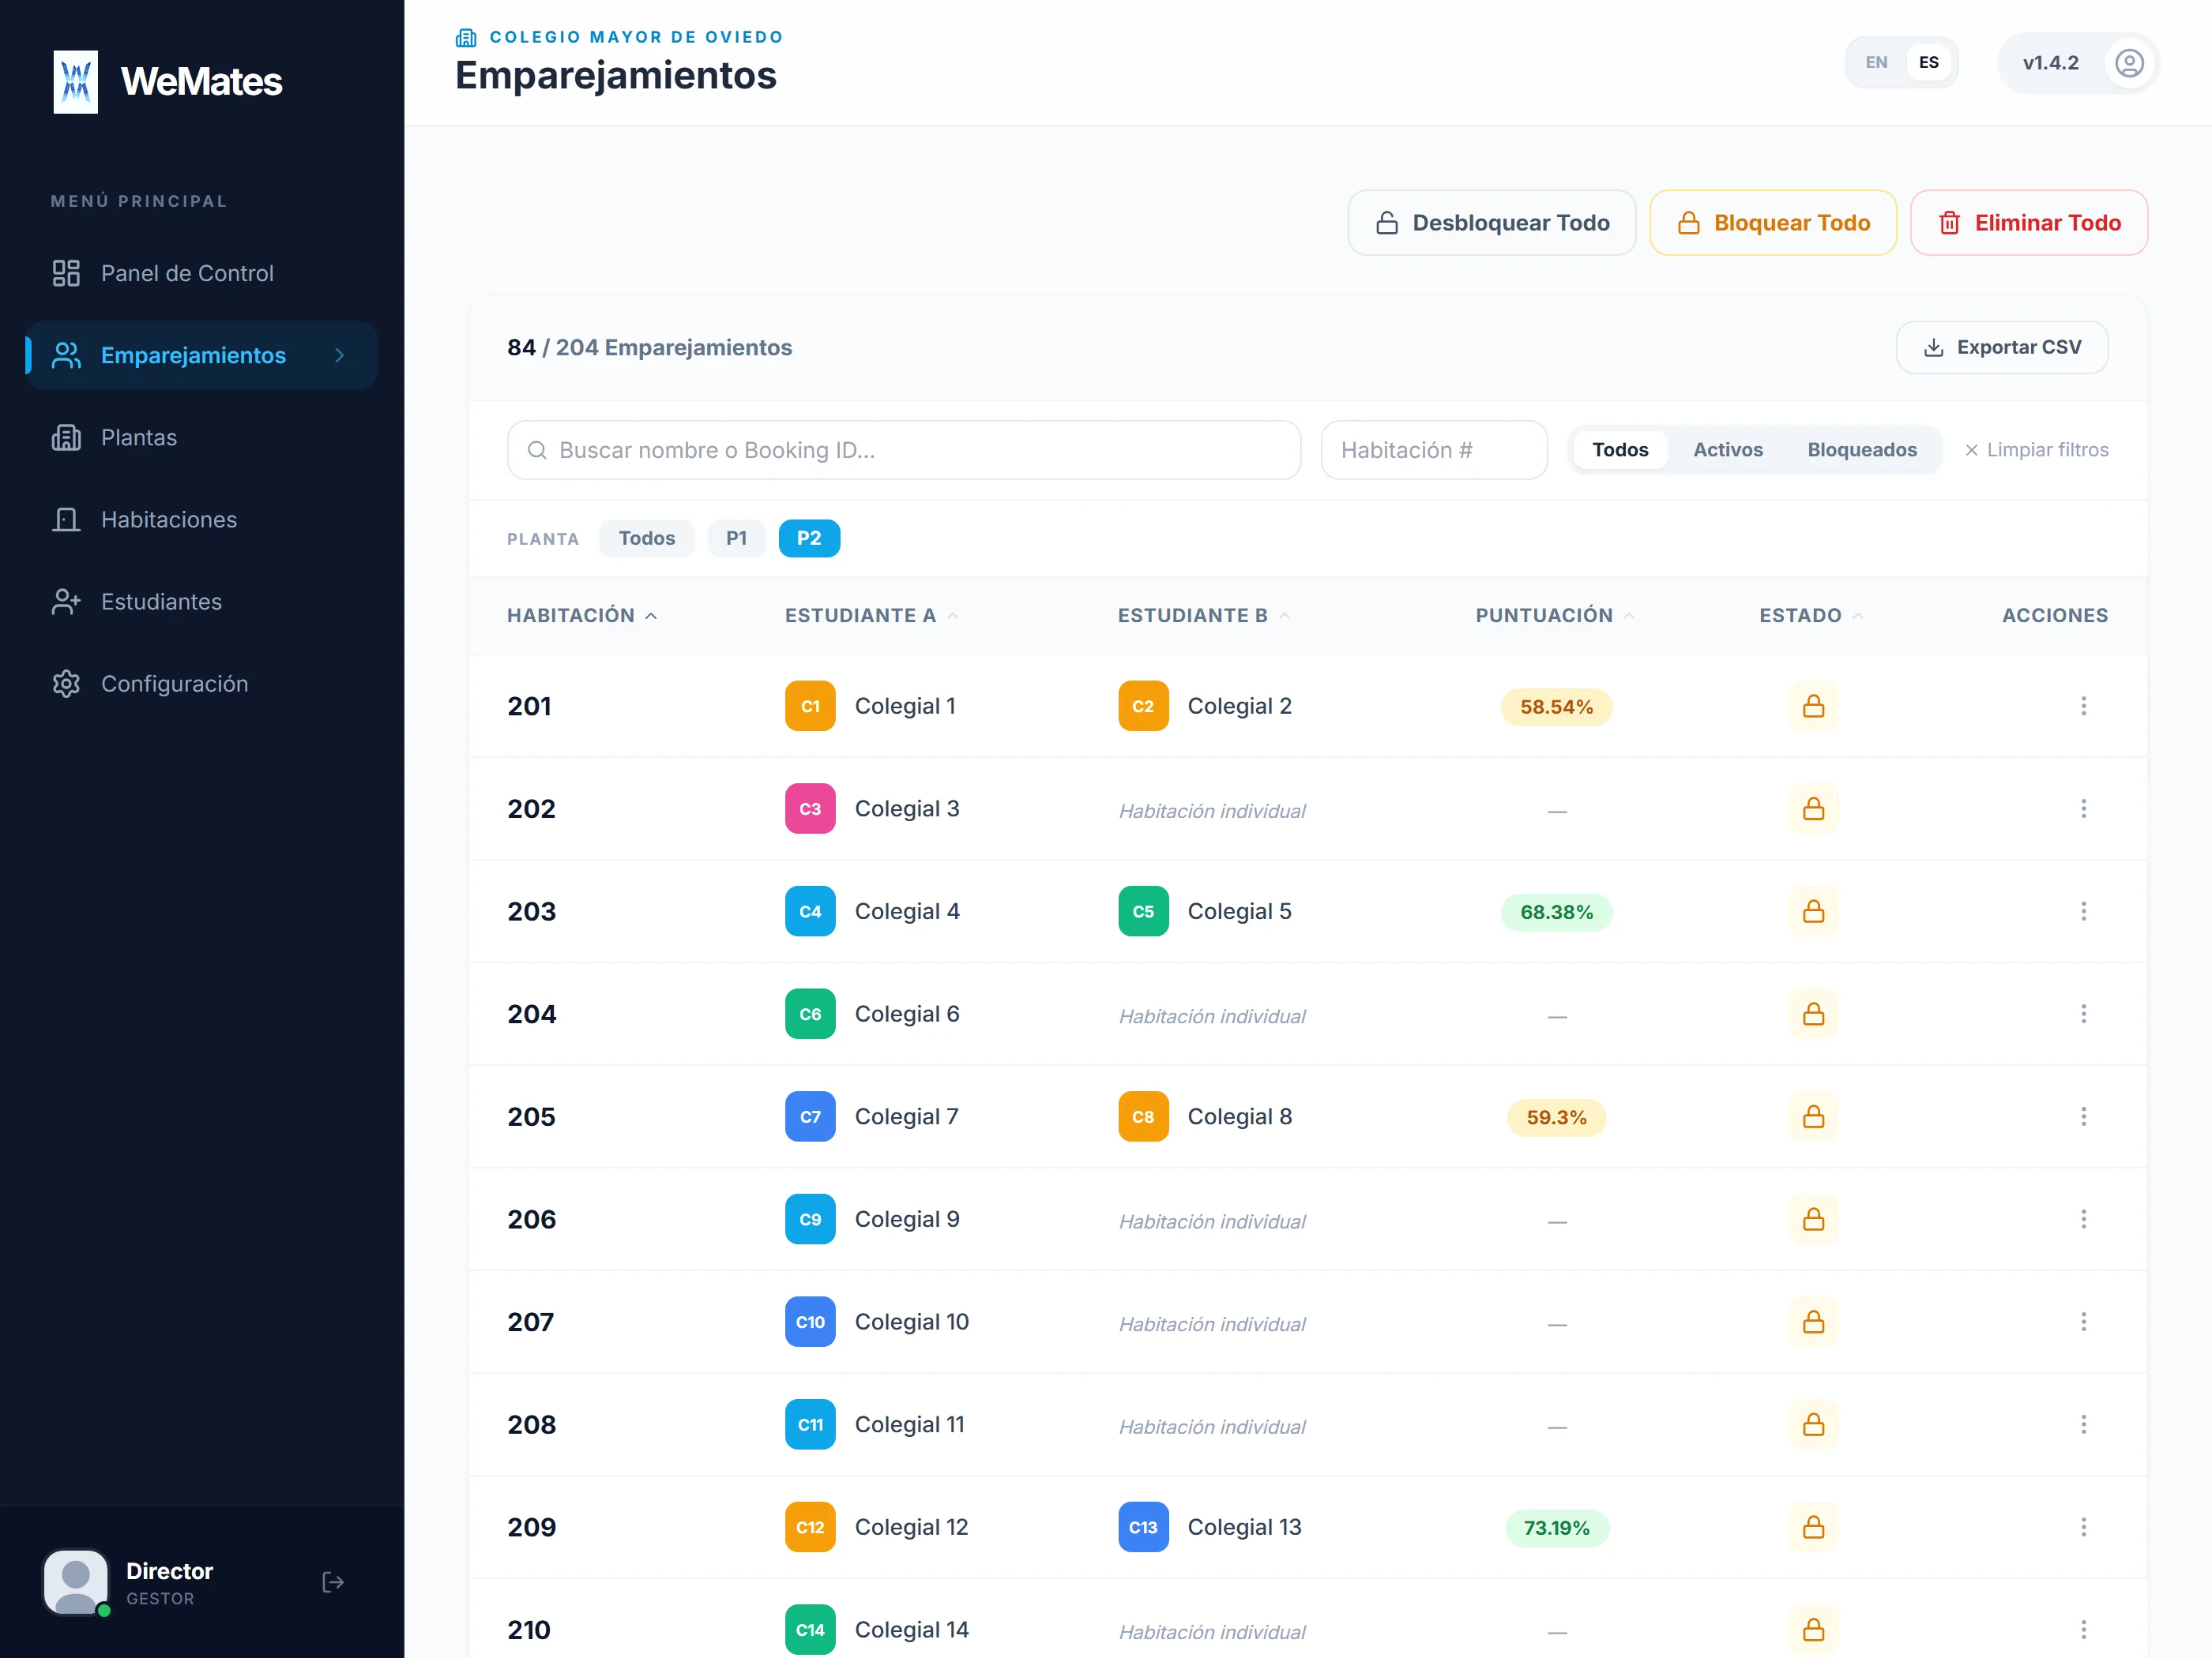Open actions menu for room 201
Image resolution: width=2212 pixels, height=1658 pixels.
pyautogui.click(x=2083, y=707)
